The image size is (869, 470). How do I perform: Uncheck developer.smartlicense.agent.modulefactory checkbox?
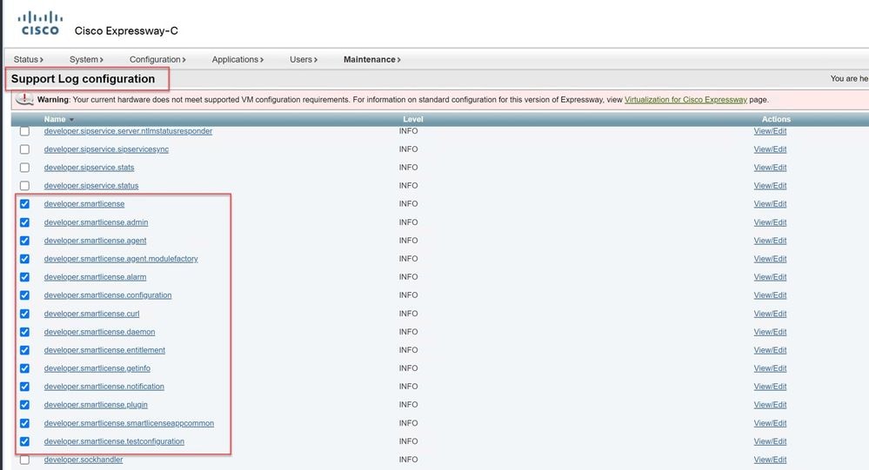pos(24,259)
